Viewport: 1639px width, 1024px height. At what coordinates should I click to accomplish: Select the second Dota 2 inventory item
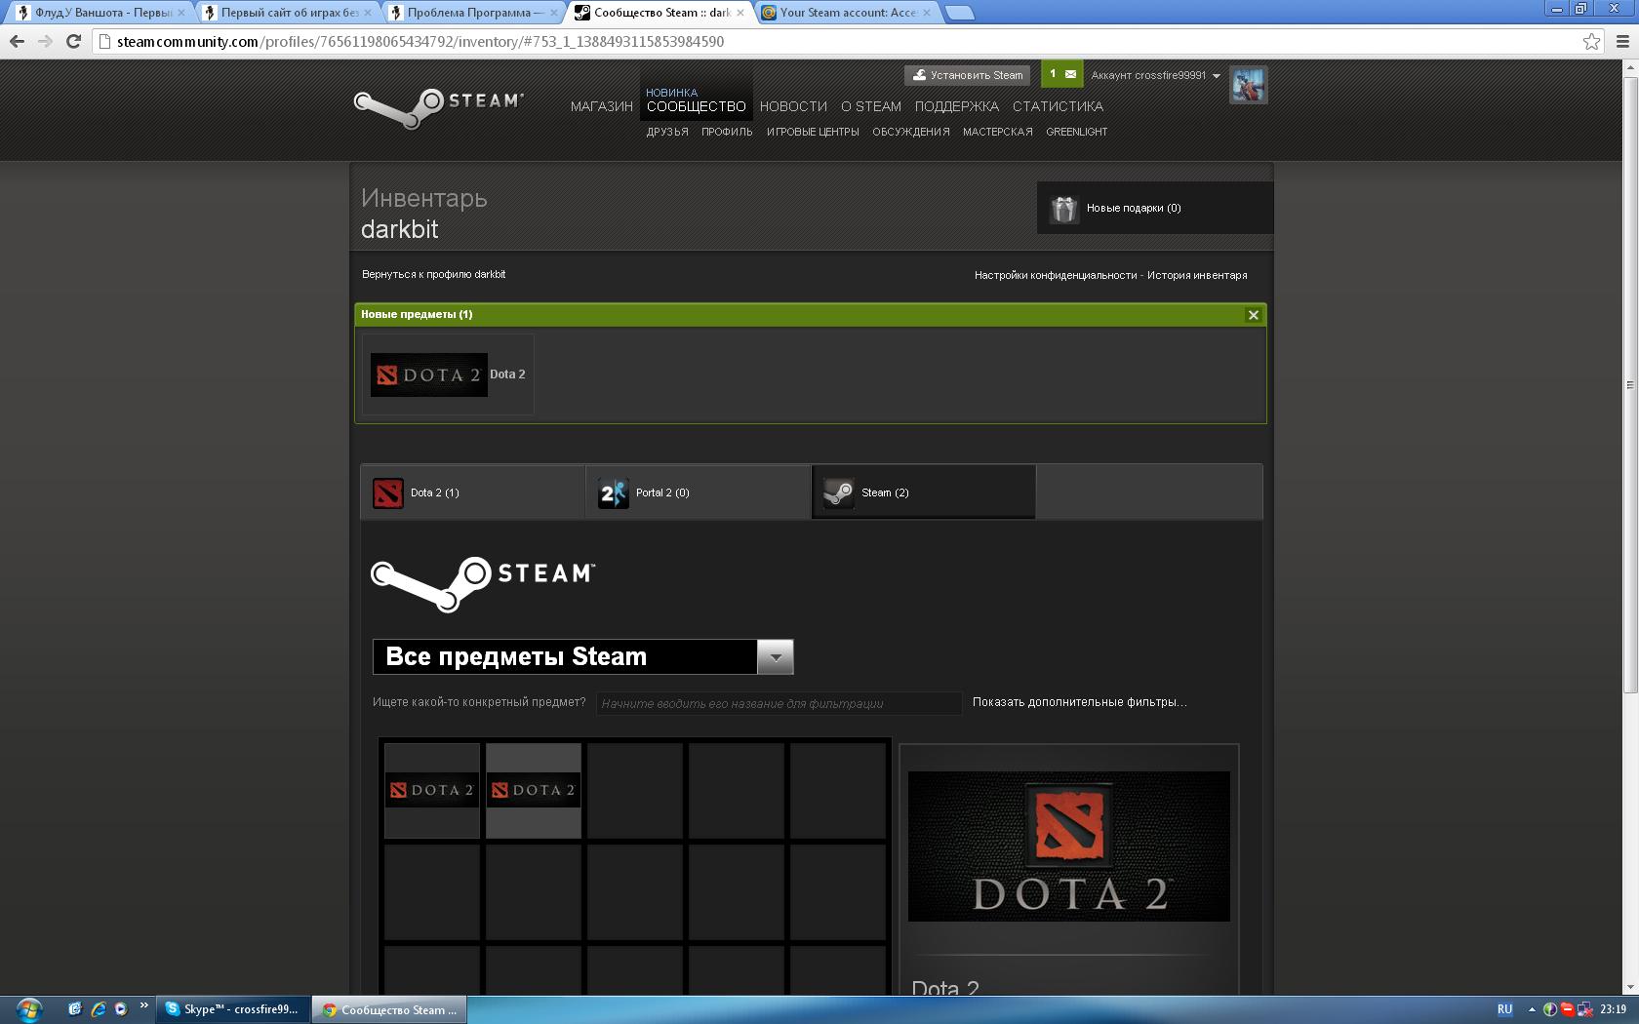click(x=534, y=791)
